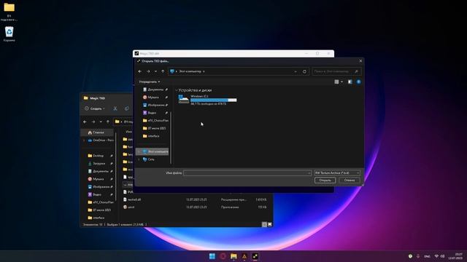Click the Copy icon in Explorer toolbar
The height and width of the screenshot is (262, 467).
(126, 108)
